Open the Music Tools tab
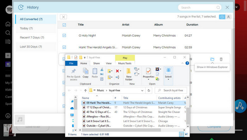The width and height of the screenshot is (247, 140). 125,63
